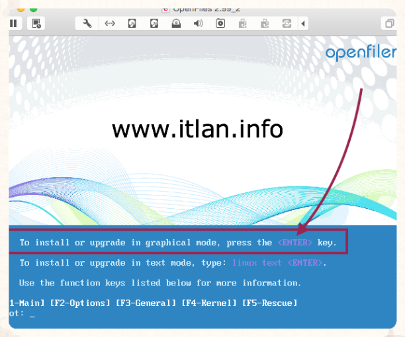Collapse the device toolbar with arrow
405x337 pixels.
pos(303,23)
